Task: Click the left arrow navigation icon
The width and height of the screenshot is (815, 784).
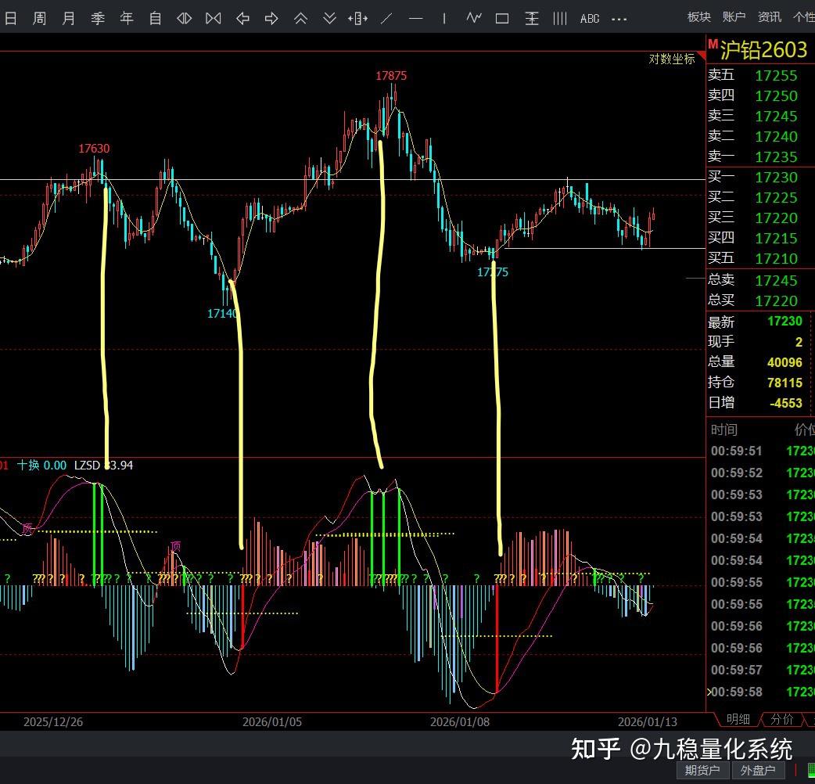Action: [242, 18]
